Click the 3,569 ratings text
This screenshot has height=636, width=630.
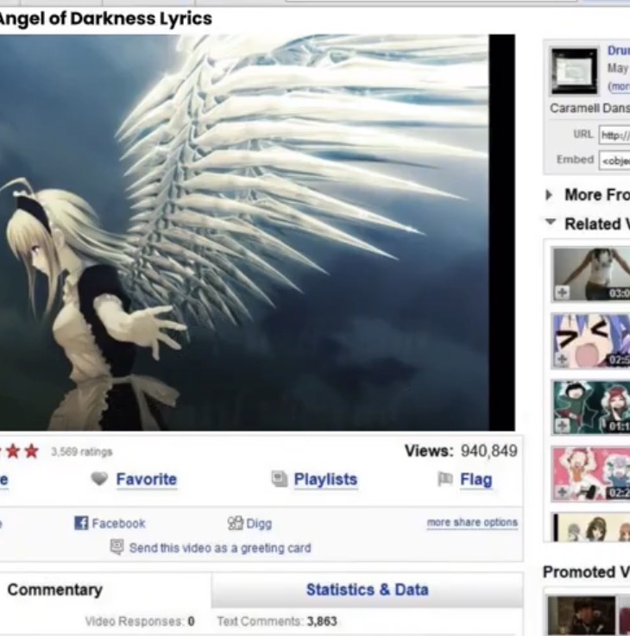click(x=81, y=451)
